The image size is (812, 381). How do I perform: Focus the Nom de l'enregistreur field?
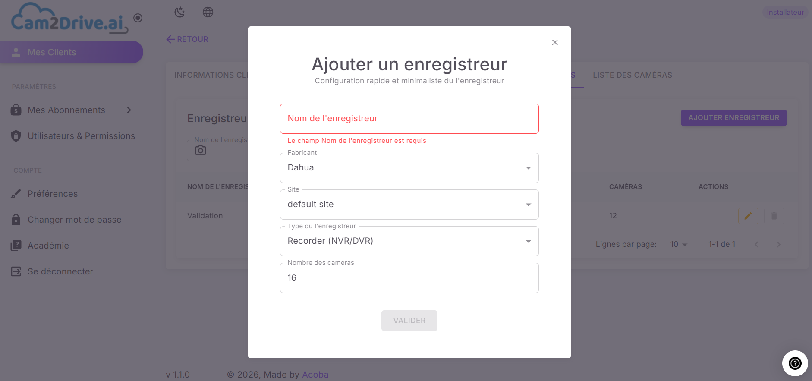(x=409, y=119)
